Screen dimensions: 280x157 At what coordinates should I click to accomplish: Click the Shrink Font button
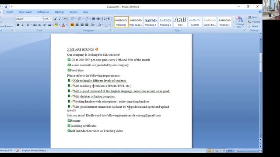click(x=60, y=19)
